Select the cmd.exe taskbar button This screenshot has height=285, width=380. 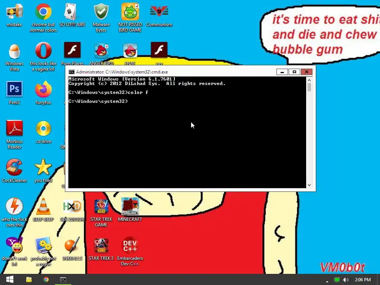[63, 280]
